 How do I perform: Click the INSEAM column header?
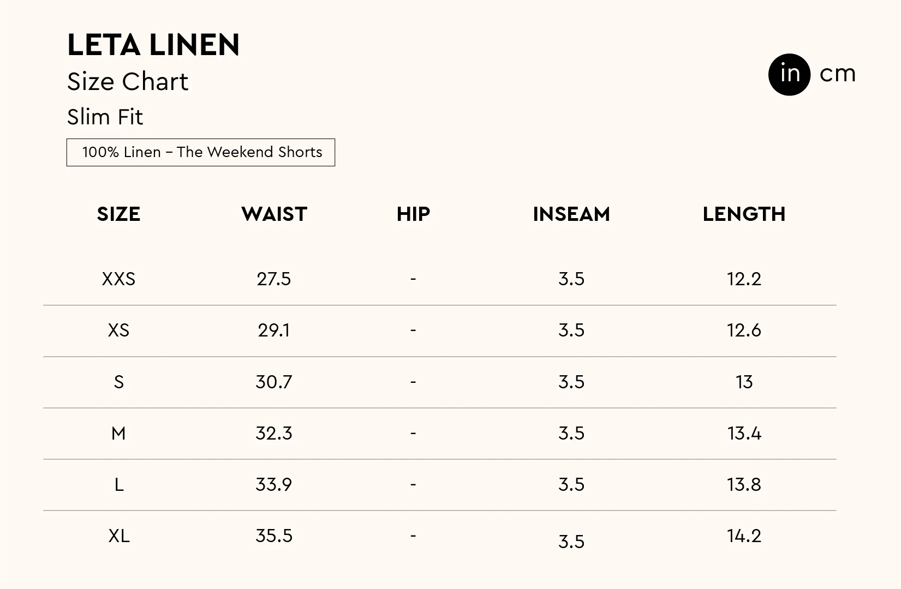click(x=571, y=214)
